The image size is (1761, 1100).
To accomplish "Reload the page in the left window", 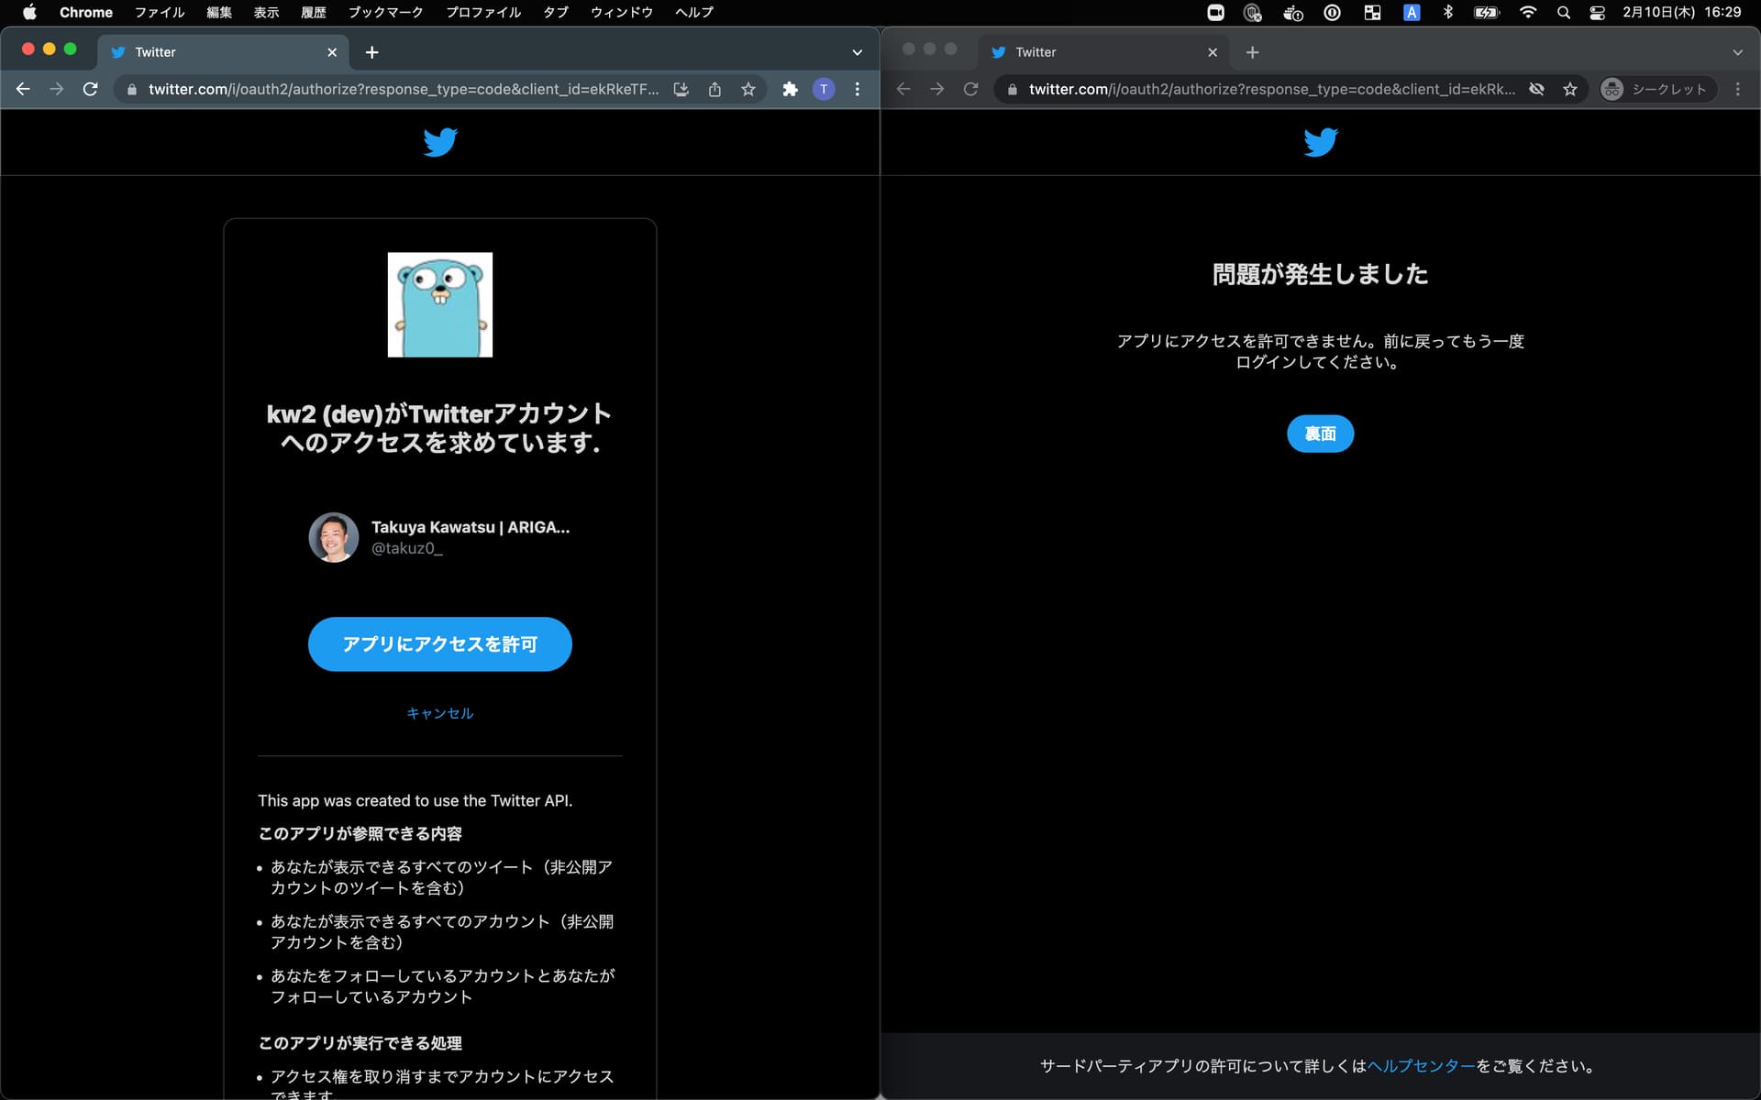I will click(90, 89).
